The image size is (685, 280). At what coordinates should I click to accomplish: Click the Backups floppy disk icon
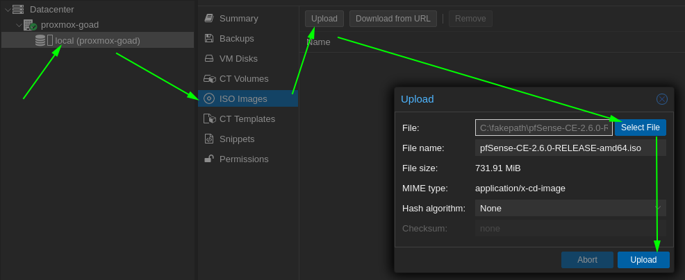click(x=209, y=38)
